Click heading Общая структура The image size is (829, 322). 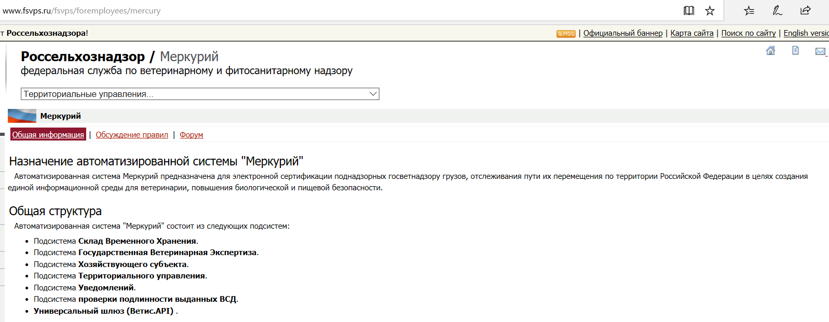55,211
